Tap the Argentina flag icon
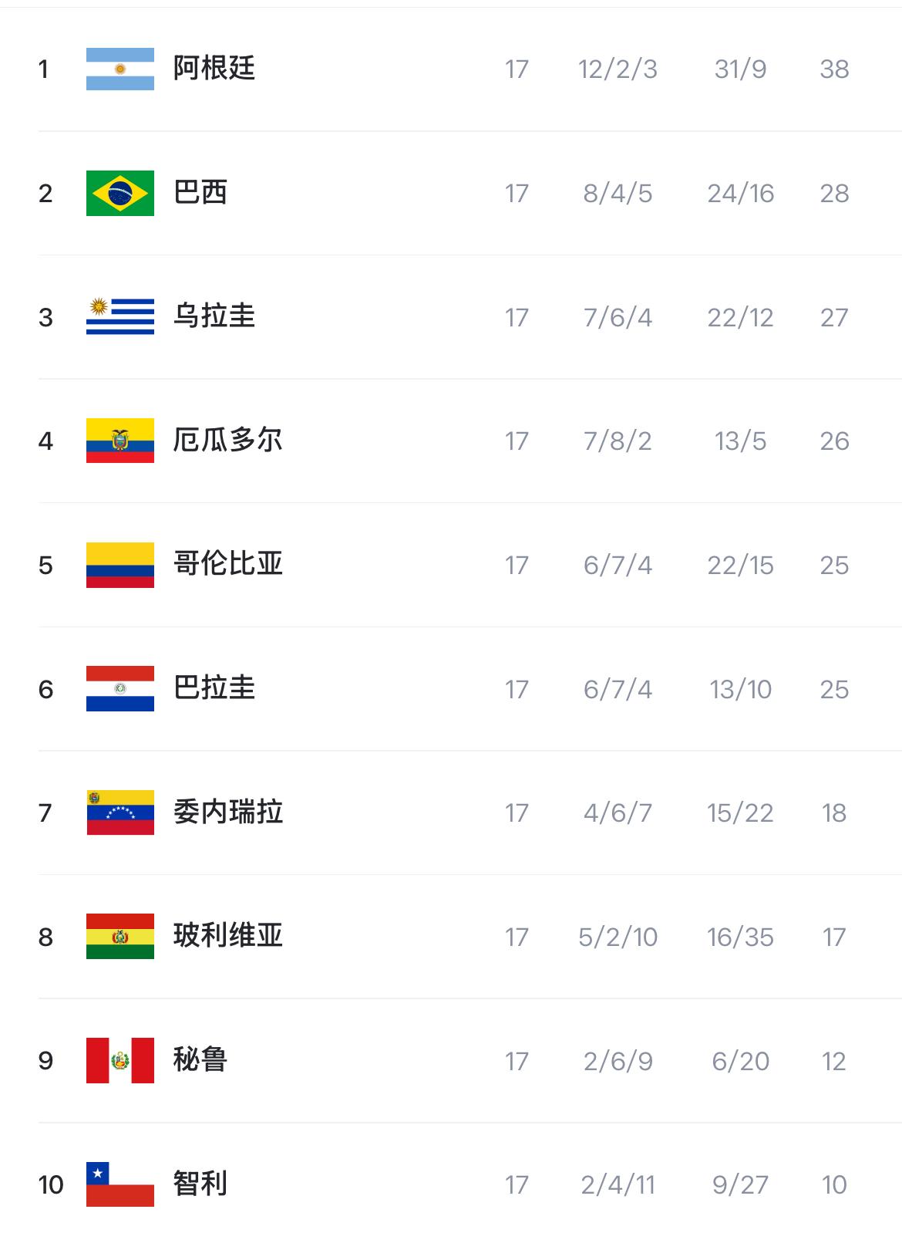 coord(120,69)
